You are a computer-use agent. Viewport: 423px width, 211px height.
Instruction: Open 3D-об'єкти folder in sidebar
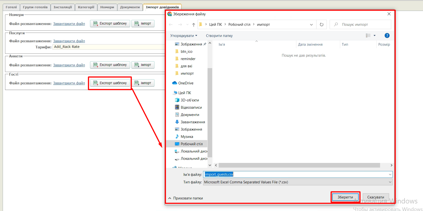click(190, 100)
